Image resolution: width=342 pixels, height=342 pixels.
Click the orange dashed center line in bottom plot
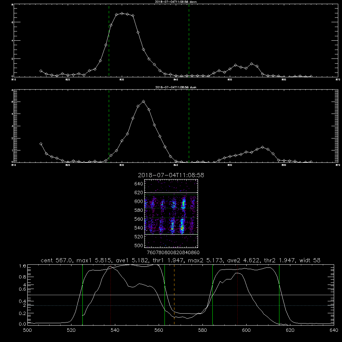[x=174, y=294]
